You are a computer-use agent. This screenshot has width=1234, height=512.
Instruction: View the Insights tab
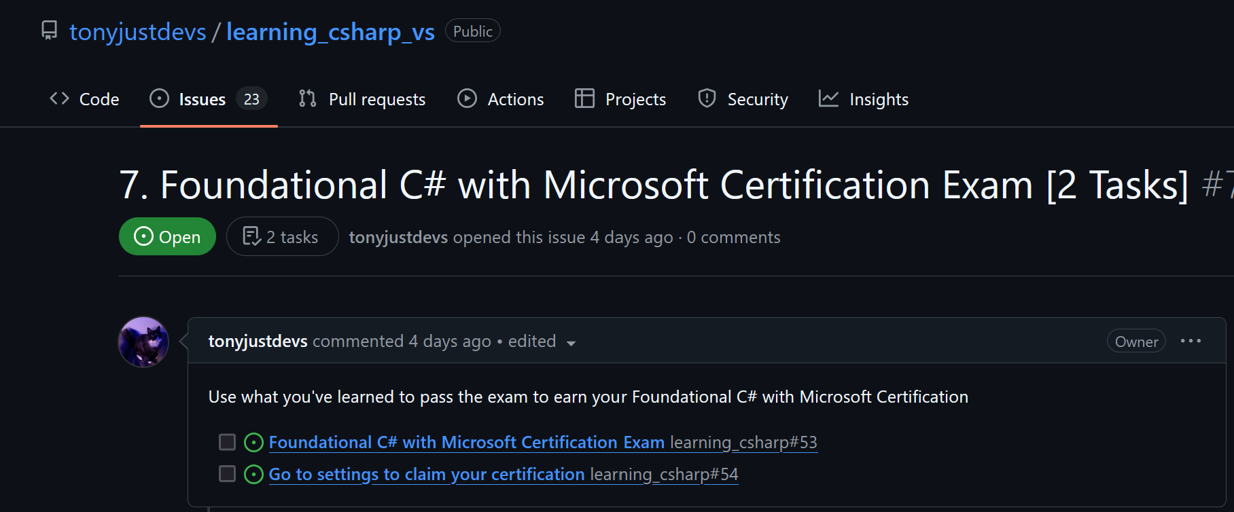(864, 99)
